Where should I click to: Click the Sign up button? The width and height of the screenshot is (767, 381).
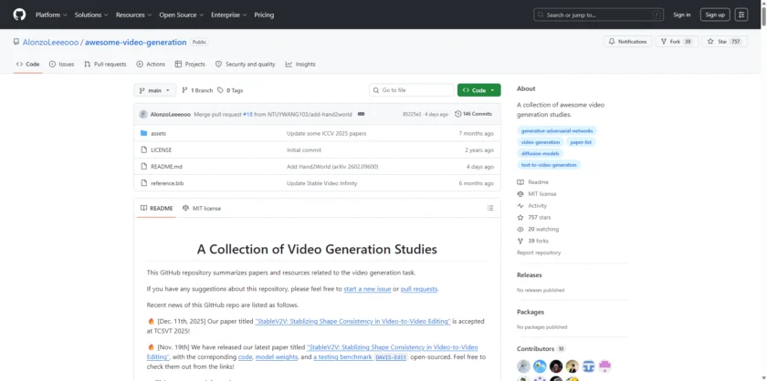click(715, 15)
